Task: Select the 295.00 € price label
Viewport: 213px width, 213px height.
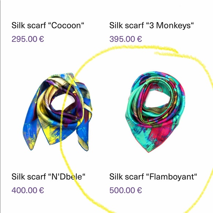Action: click(x=28, y=39)
